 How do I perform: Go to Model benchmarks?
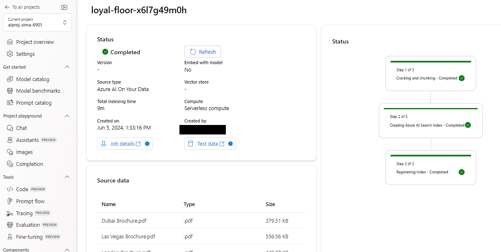[37, 91]
